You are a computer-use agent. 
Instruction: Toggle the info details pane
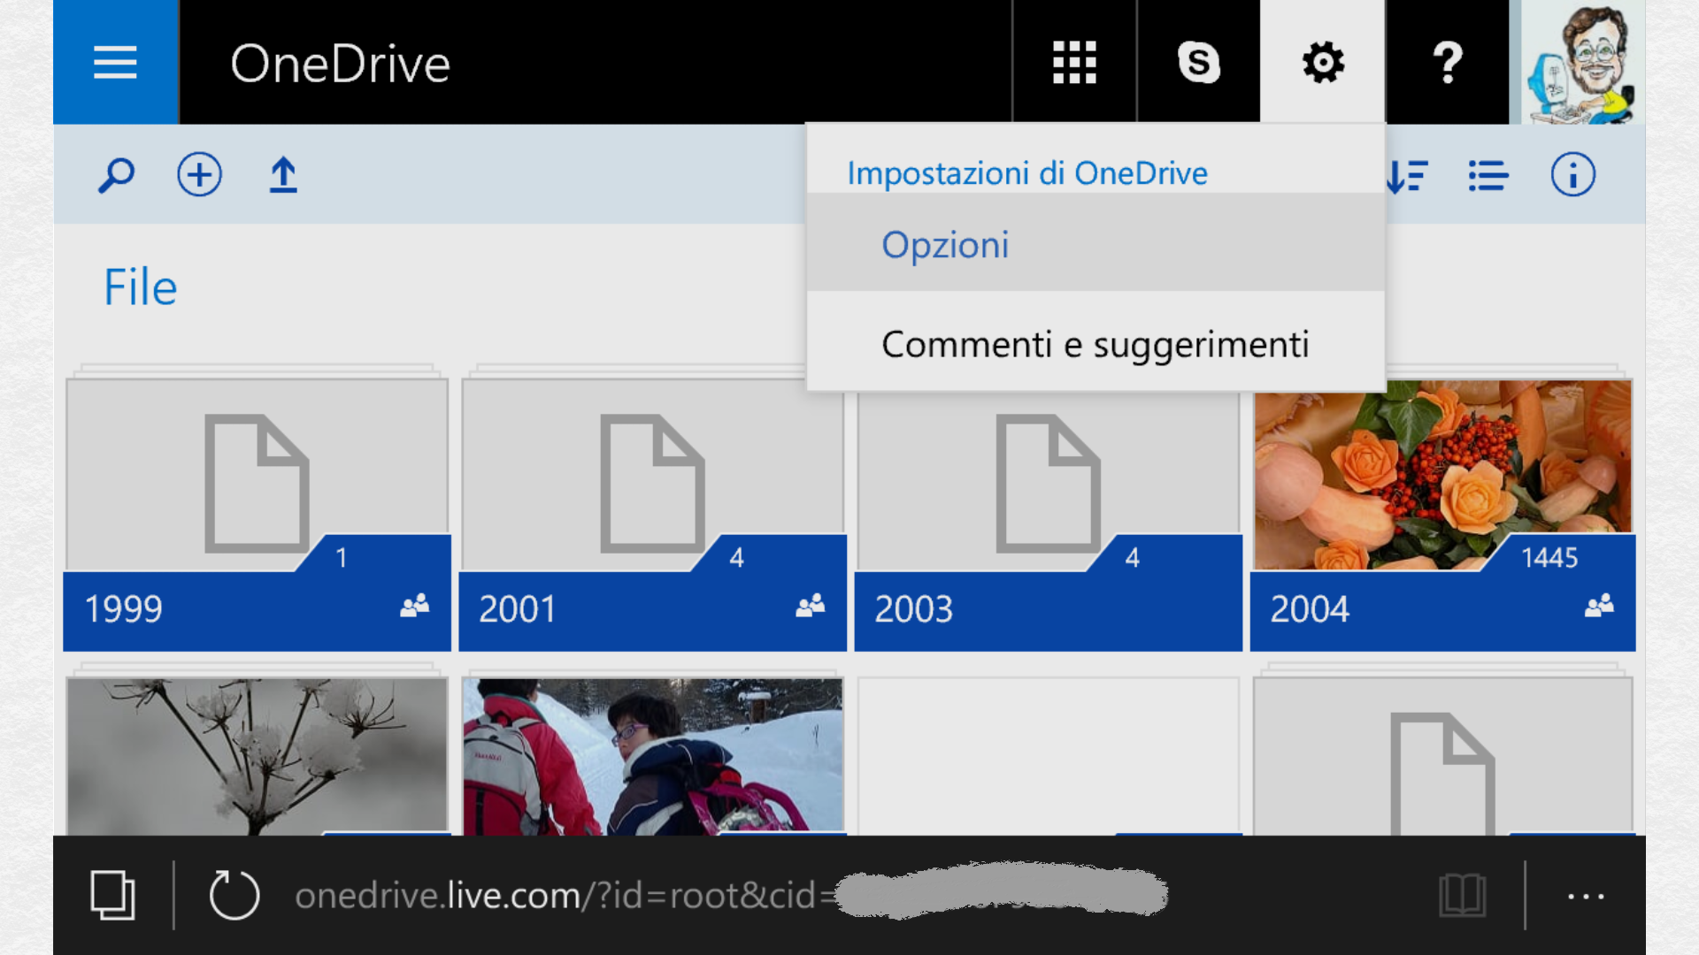[1572, 175]
